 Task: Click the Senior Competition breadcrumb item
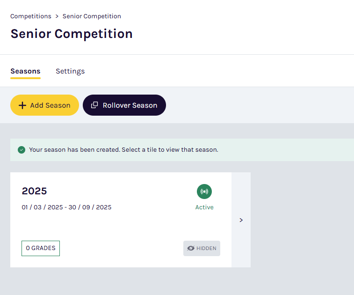pos(92,16)
